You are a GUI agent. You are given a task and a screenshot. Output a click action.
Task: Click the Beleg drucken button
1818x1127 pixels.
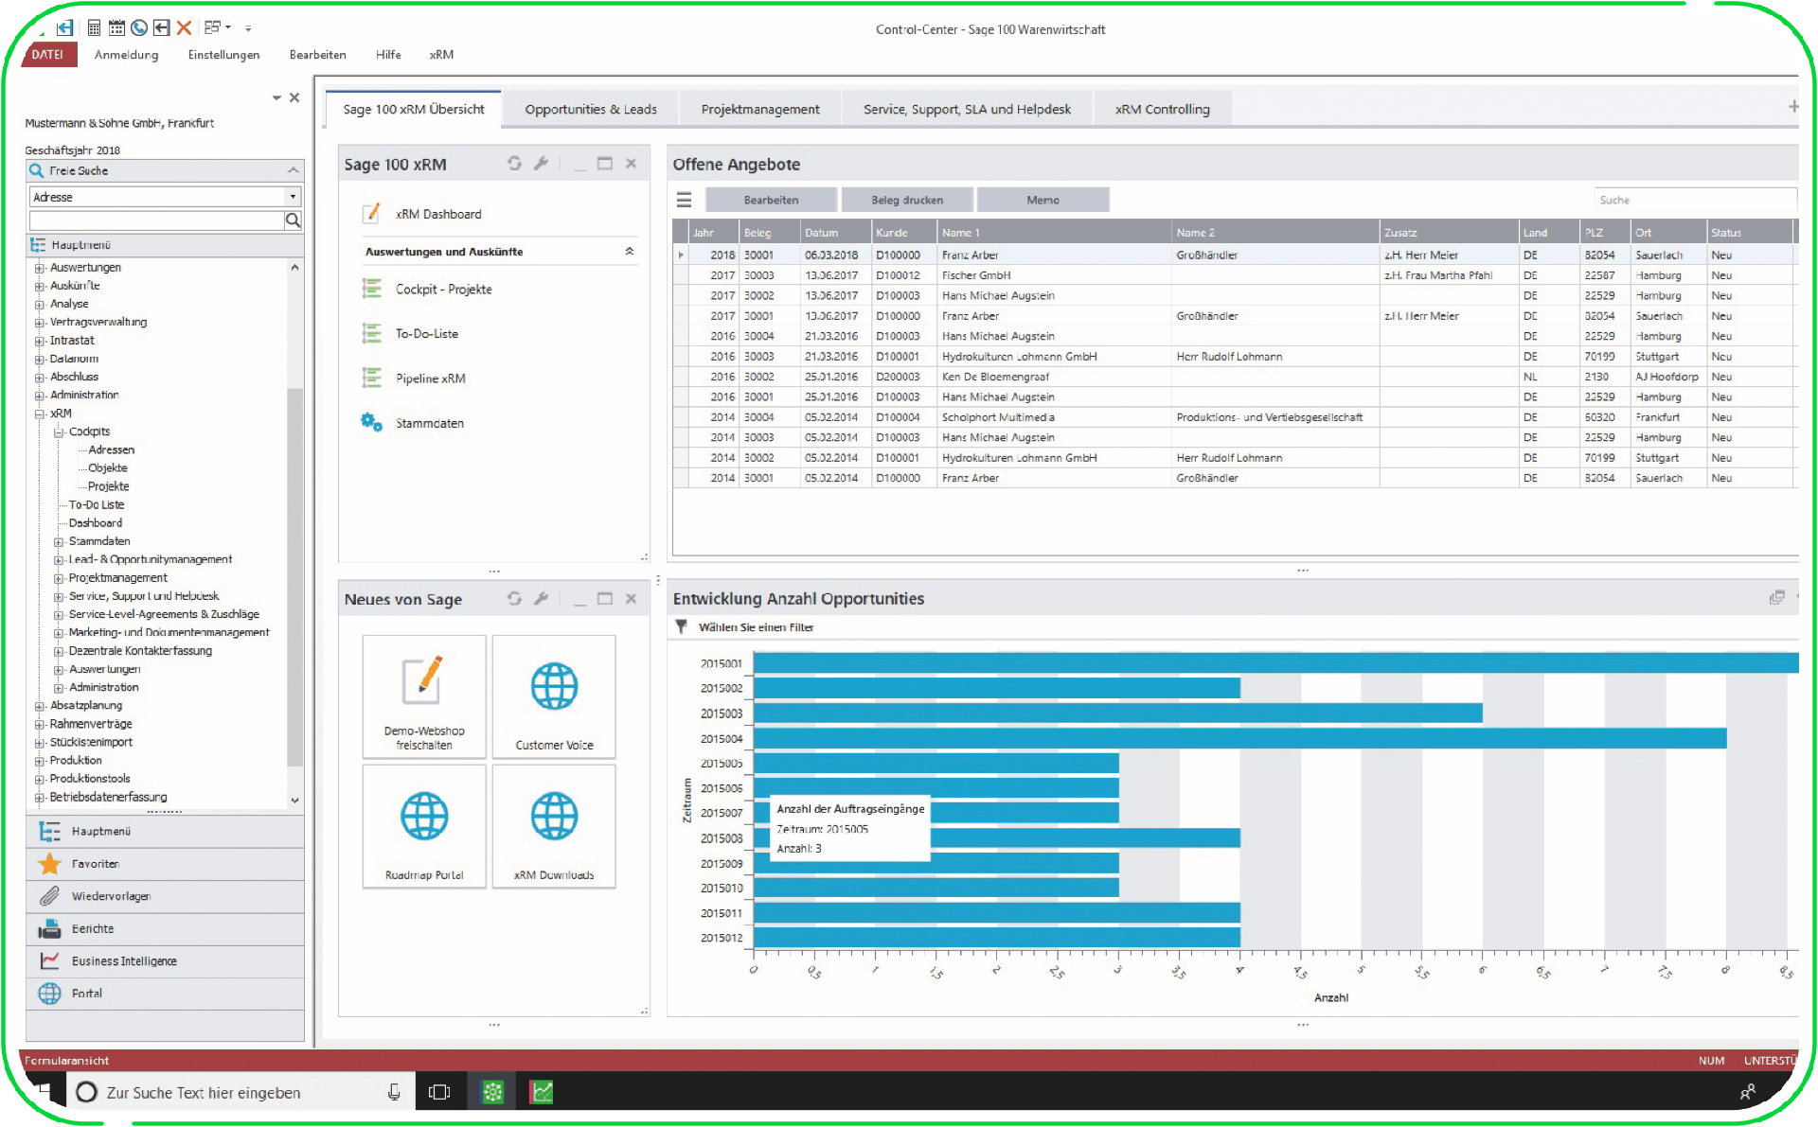[906, 200]
